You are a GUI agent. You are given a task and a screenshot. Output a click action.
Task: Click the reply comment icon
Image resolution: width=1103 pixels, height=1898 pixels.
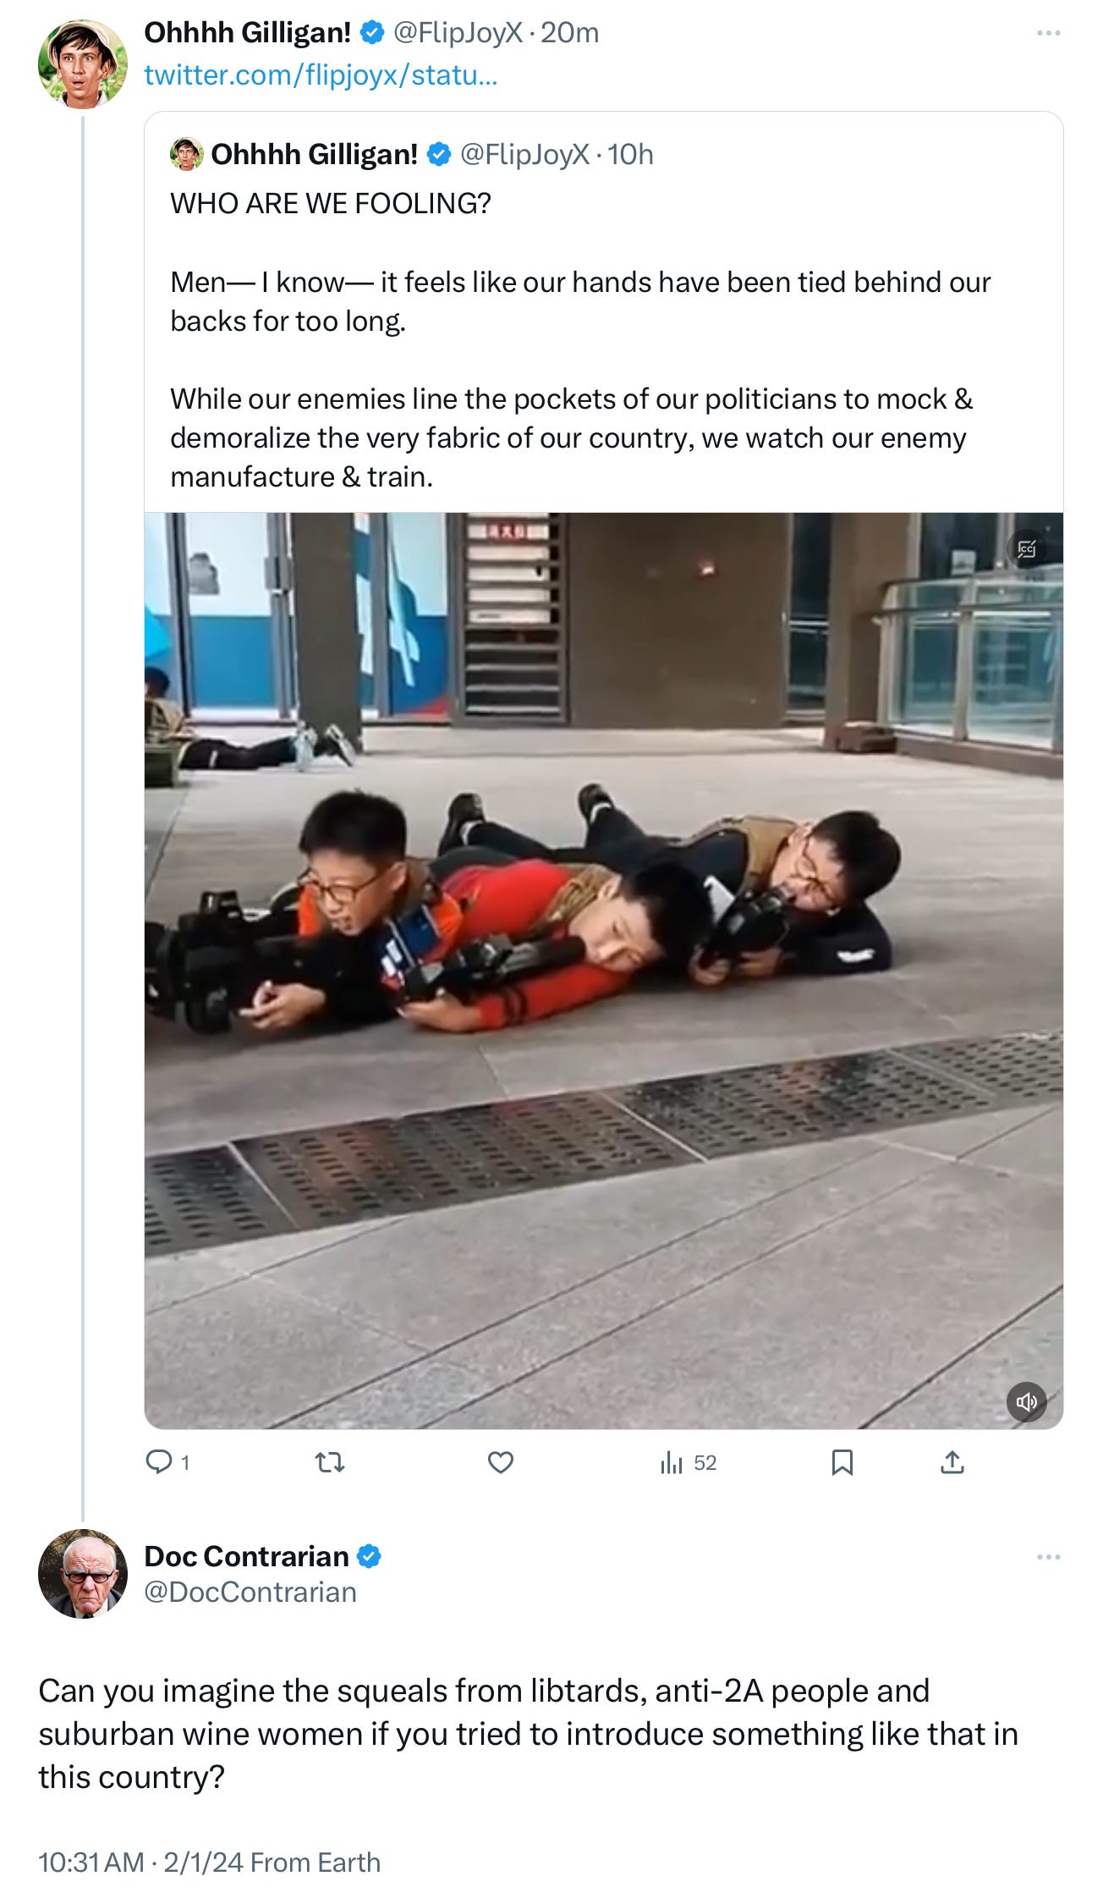[x=159, y=1461]
